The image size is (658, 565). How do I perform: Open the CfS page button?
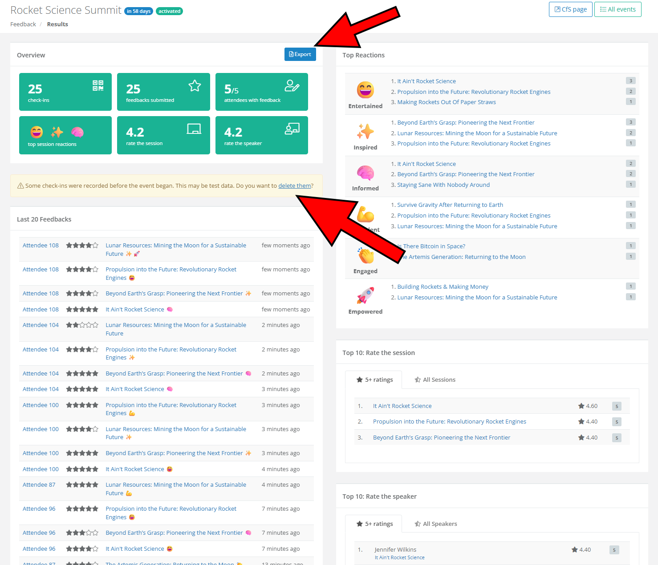570,9
